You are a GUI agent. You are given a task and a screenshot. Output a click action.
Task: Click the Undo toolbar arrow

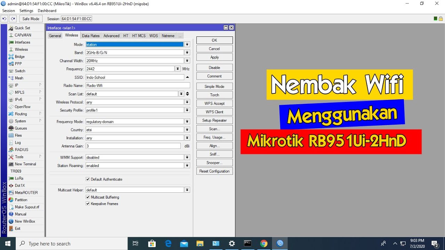pos(5,19)
